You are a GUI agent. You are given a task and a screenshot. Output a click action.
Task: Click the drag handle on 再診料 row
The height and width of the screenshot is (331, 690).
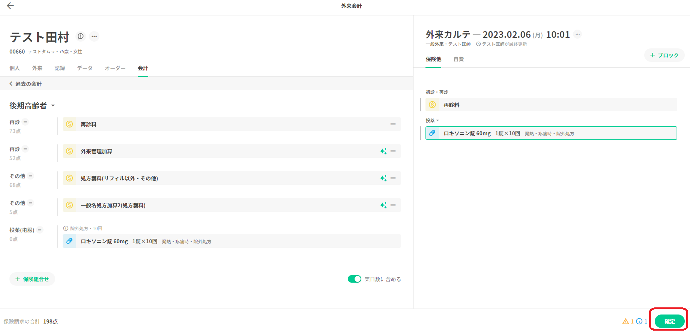click(393, 124)
